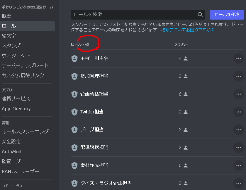View members icon for 素材作成担当
This screenshot has height=190, width=246.
(x=186, y=165)
